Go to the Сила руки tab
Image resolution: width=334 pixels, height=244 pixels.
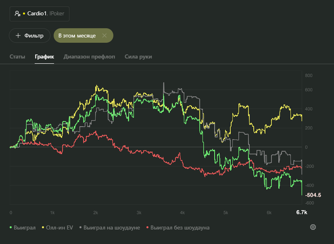tap(138, 57)
